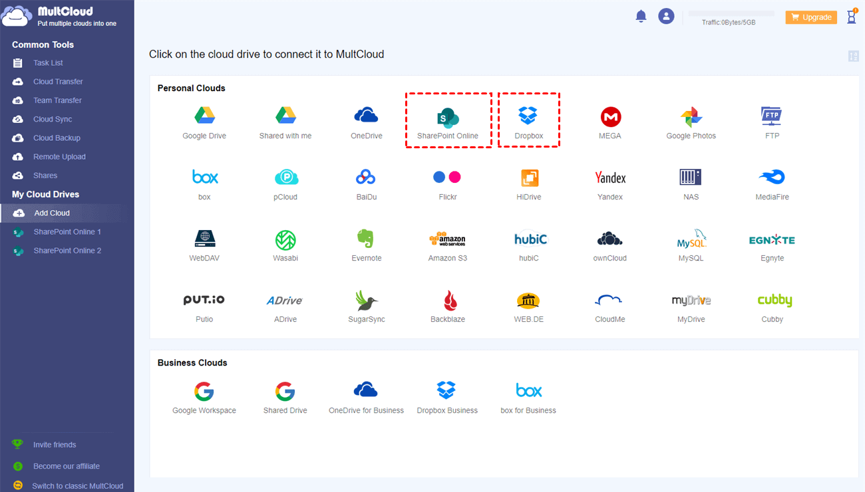Open SharePoint Online 2 drive

point(67,251)
